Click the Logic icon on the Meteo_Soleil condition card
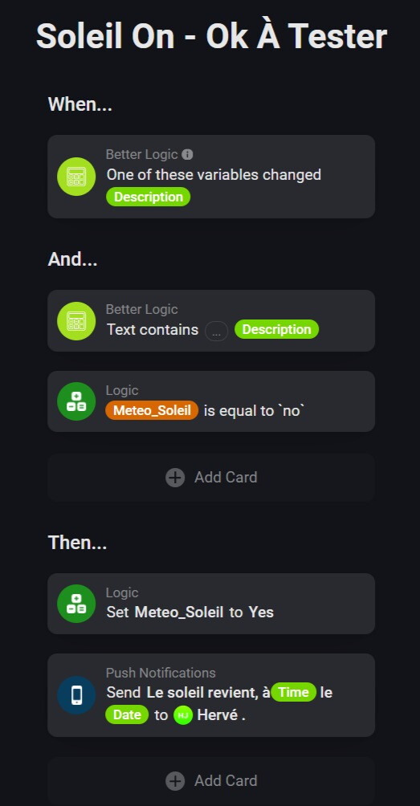 click(76, 401)
